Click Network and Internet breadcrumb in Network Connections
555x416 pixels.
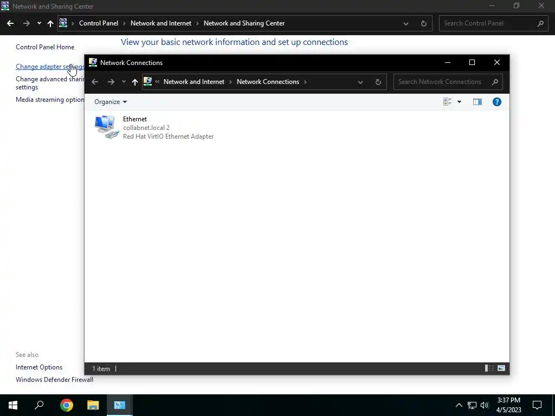[x=194, y=82]
